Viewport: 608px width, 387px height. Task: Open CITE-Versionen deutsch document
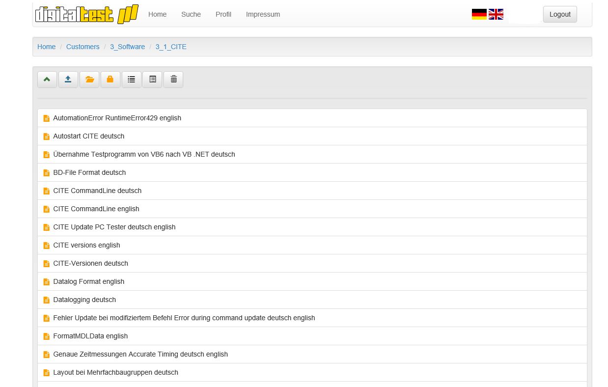click(x=91, y=263)
